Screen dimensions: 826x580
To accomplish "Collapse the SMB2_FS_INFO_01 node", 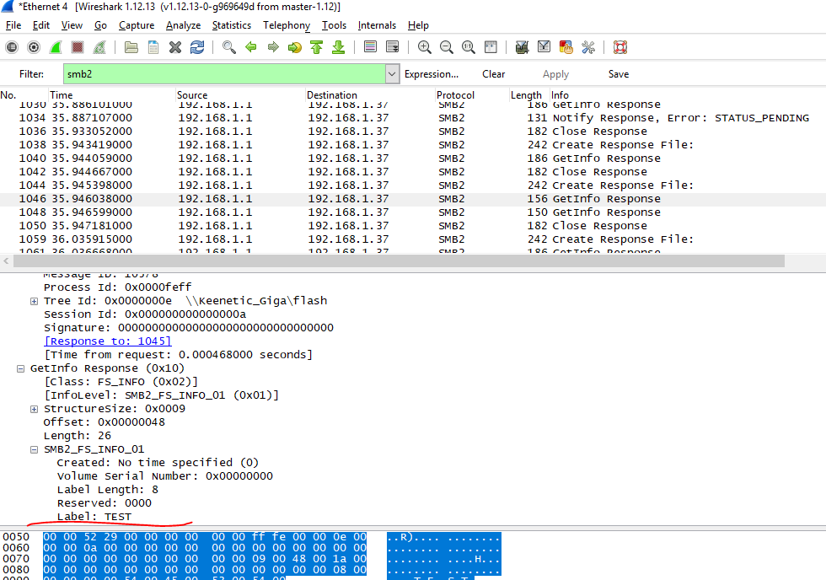I will click(35, 450).
